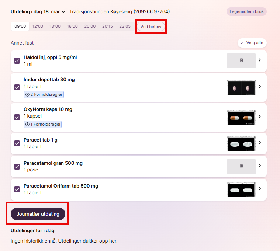The width and height of the screenshot is (280, 251).
Task: Click the Annet fast section heading
Action: 22,43
